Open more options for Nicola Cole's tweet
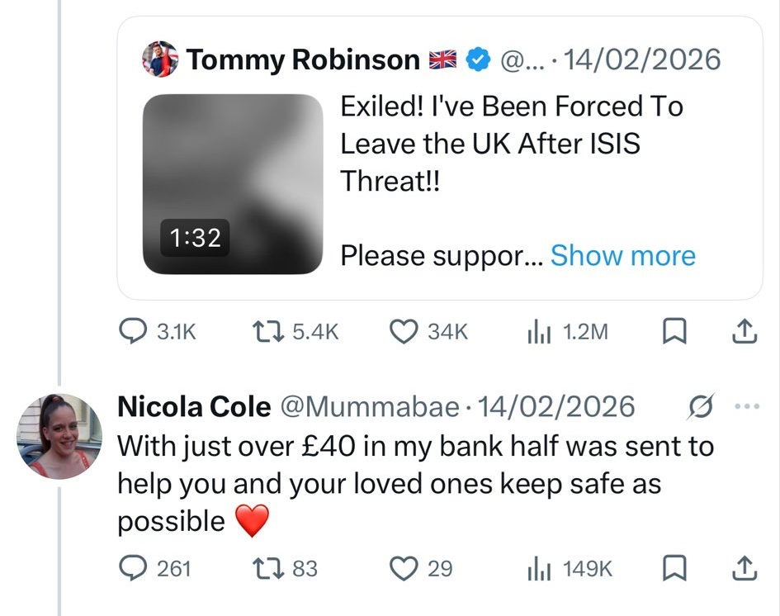 click(745, 406)
